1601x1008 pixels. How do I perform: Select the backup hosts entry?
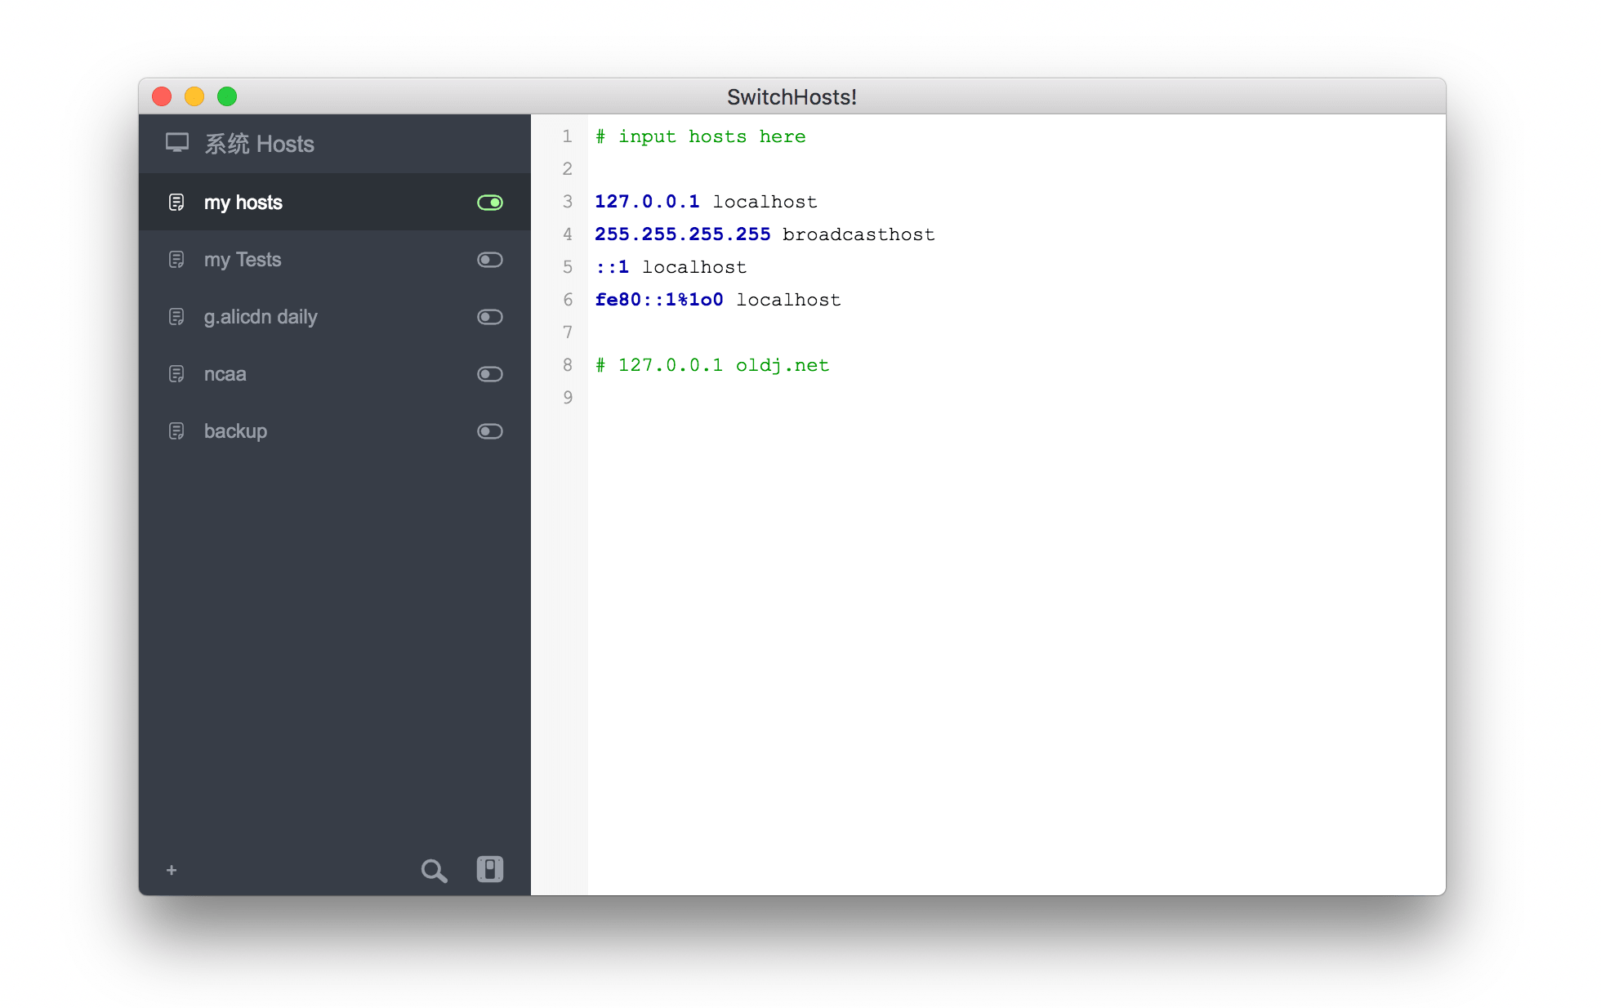[235, 431]
